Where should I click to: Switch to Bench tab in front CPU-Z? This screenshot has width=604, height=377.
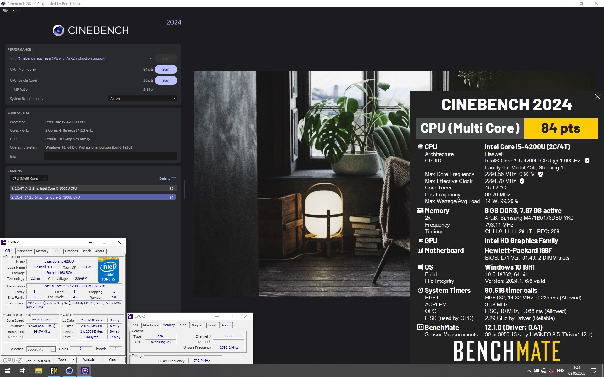tap(86, 251)
